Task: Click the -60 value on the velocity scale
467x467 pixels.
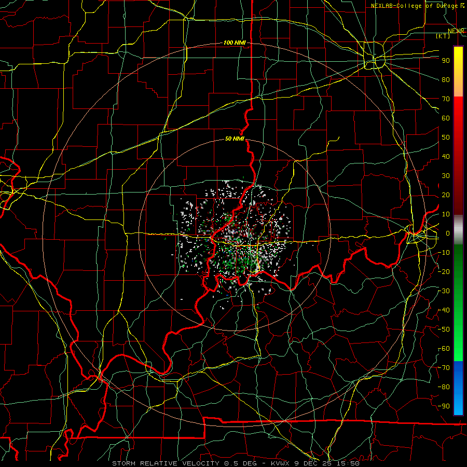Action: point(444,349)
